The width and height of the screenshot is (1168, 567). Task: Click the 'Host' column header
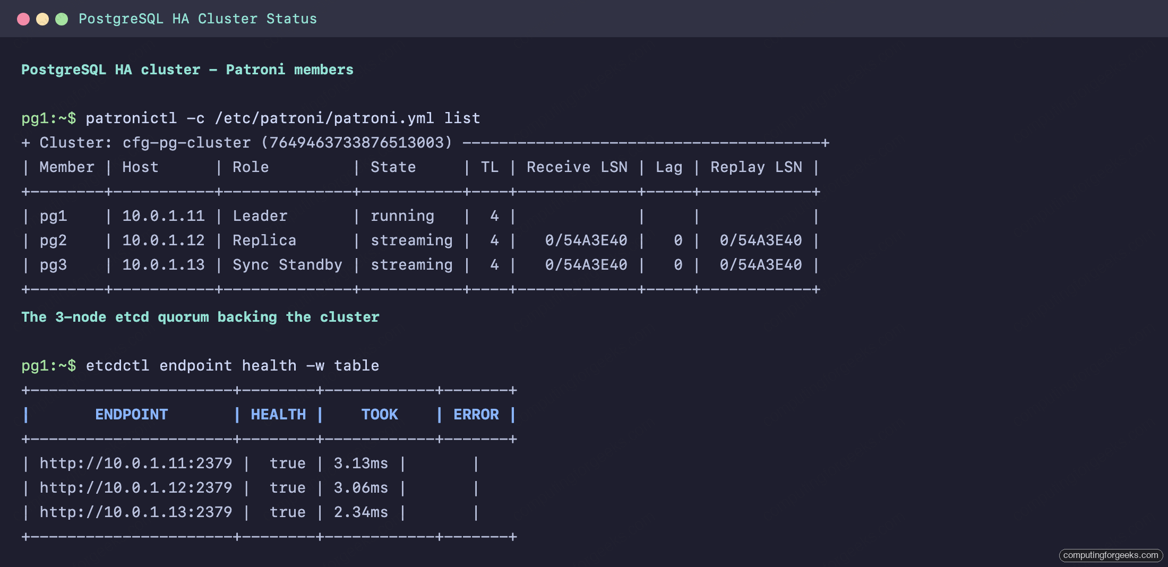pos(140,167)
